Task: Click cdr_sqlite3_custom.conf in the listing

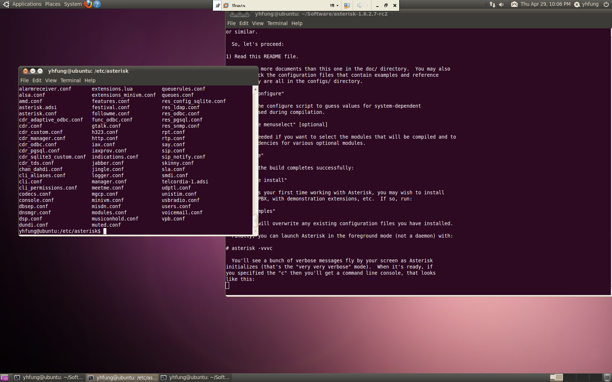Action: tap(52, 157)
